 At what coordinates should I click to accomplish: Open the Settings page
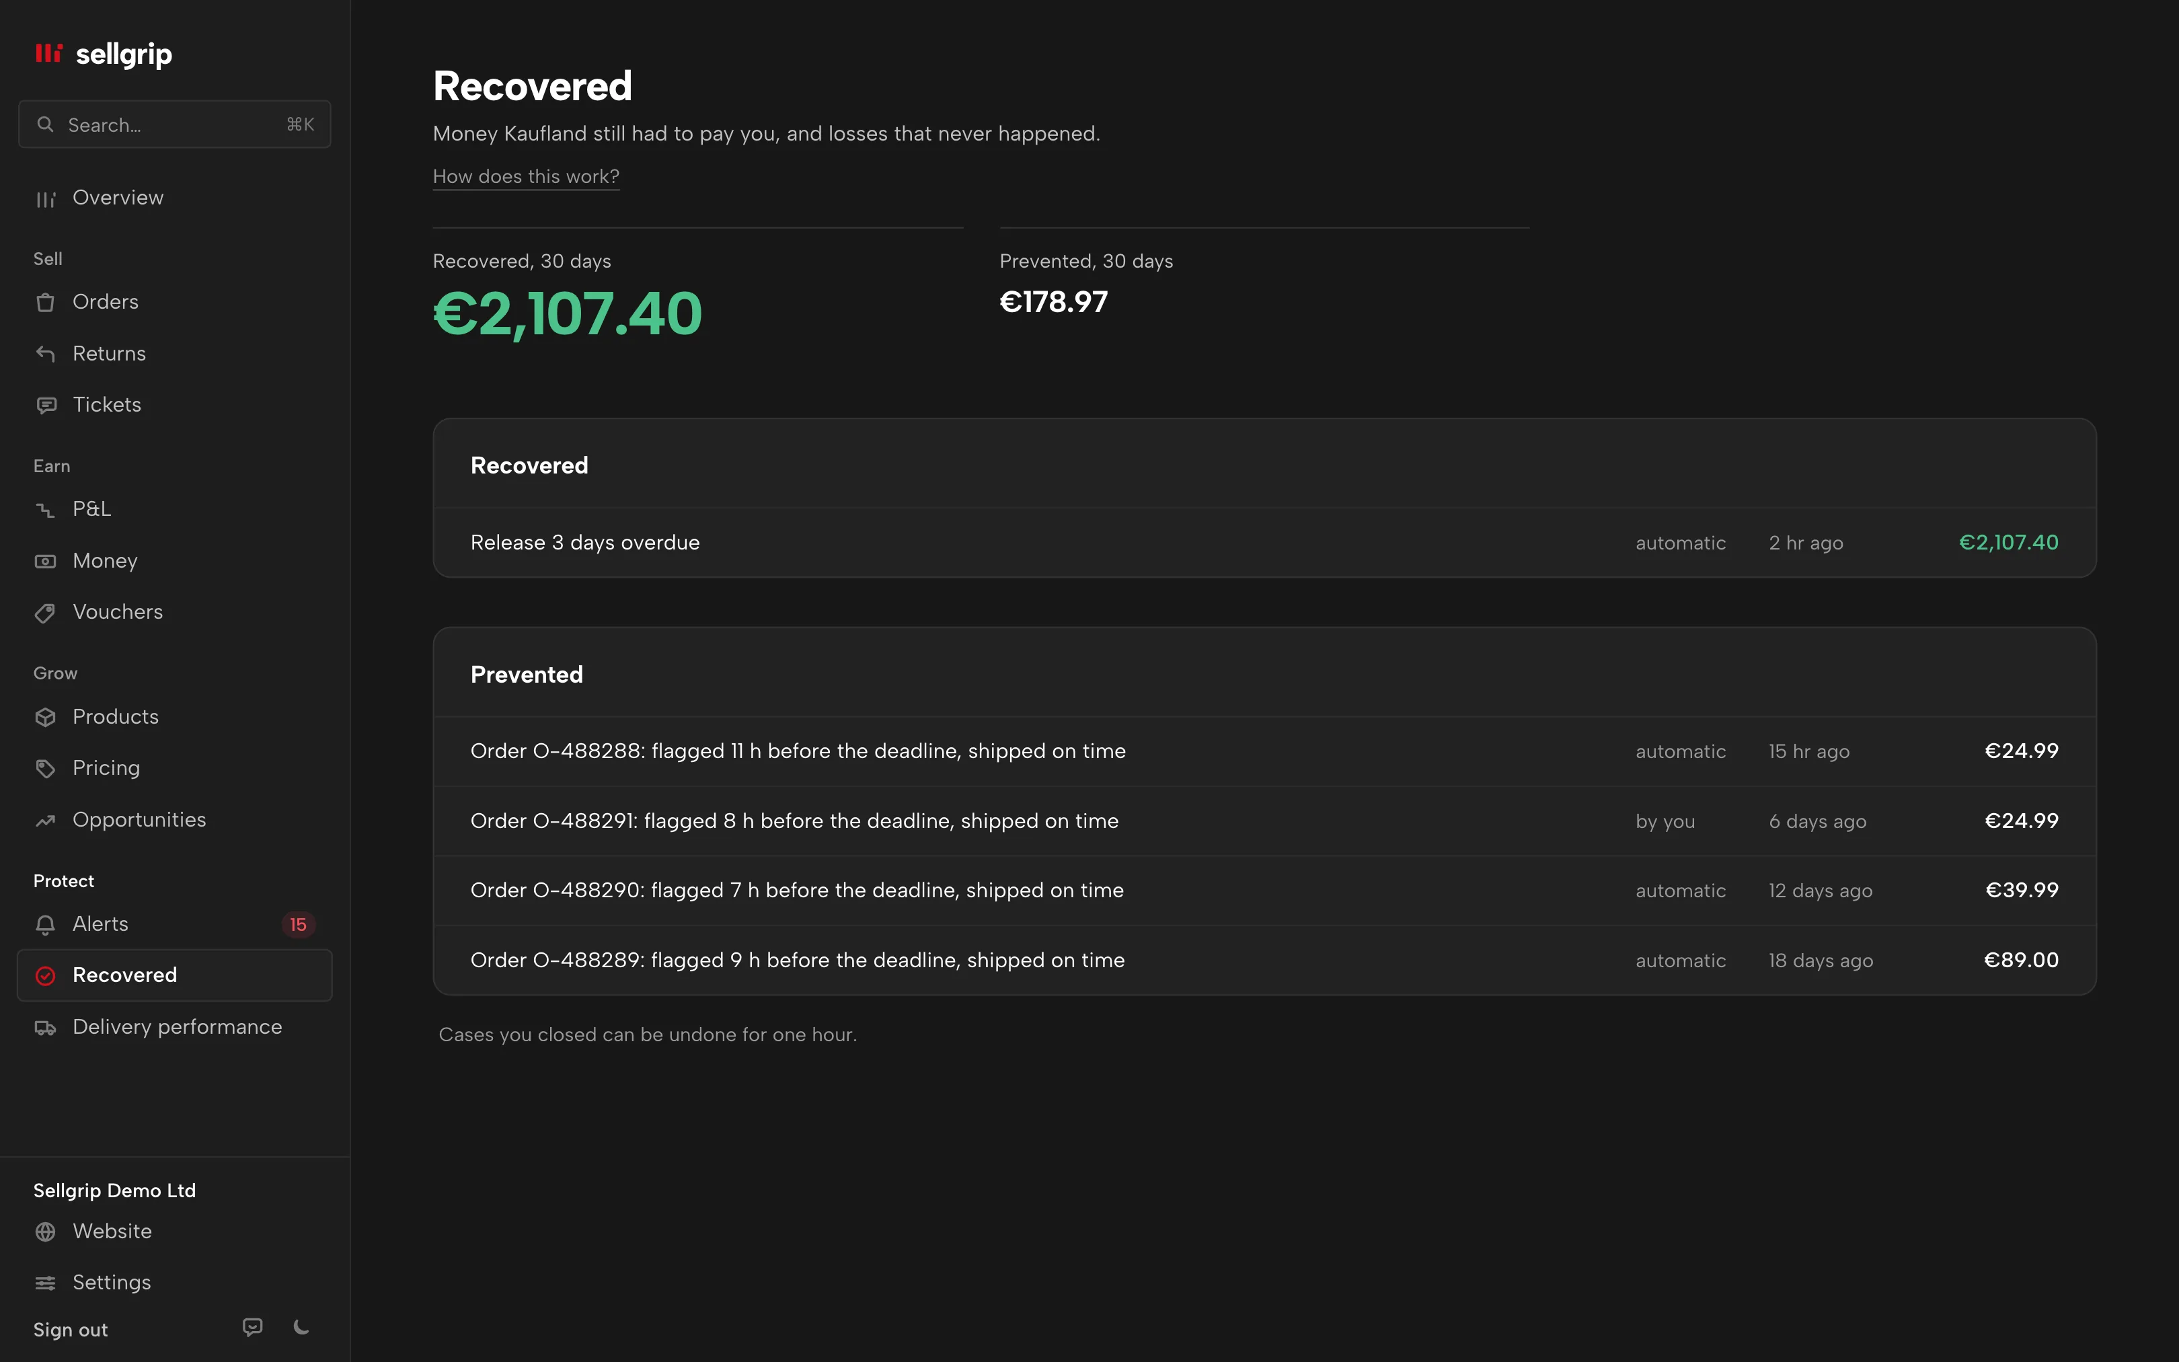pos(175,1283)
